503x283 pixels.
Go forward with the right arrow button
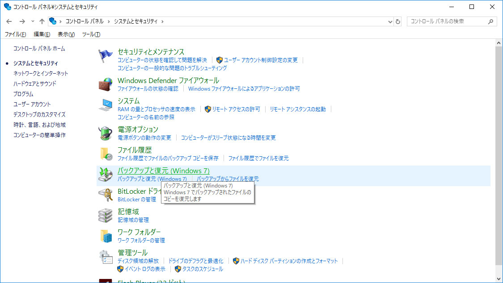[22, 21]
